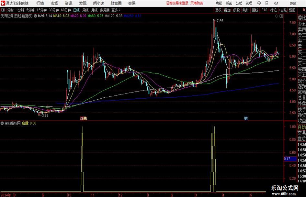Open the 游客 user menu
The height and width of the screenshot is (197, 306).
(292, 3)
